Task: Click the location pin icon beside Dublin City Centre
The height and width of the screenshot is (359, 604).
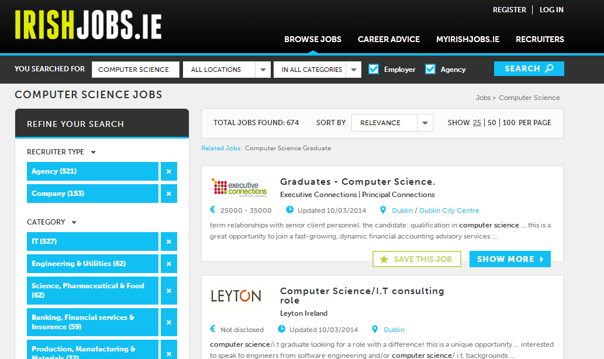Action: pyautogui.click(x=383, y=210)
